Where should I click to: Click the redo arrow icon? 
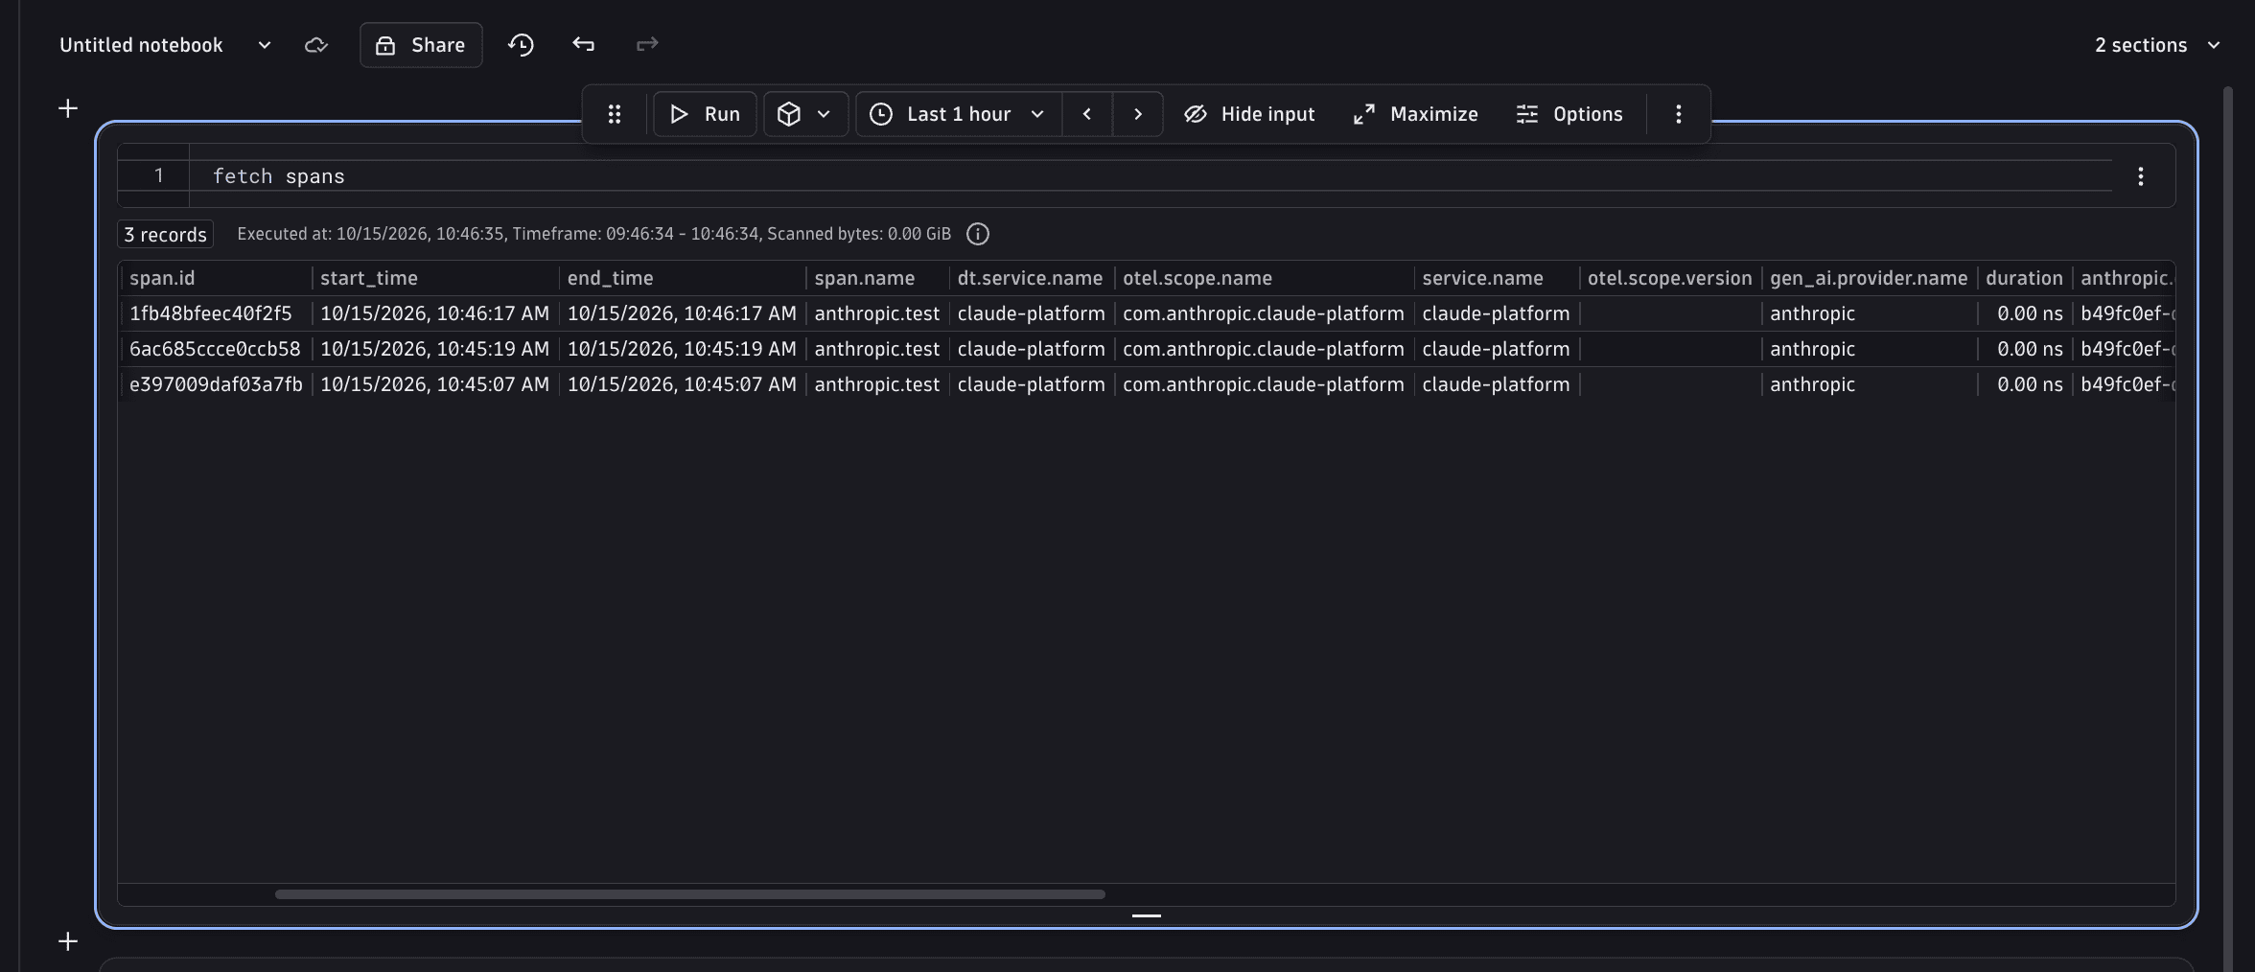pos(647,44)
